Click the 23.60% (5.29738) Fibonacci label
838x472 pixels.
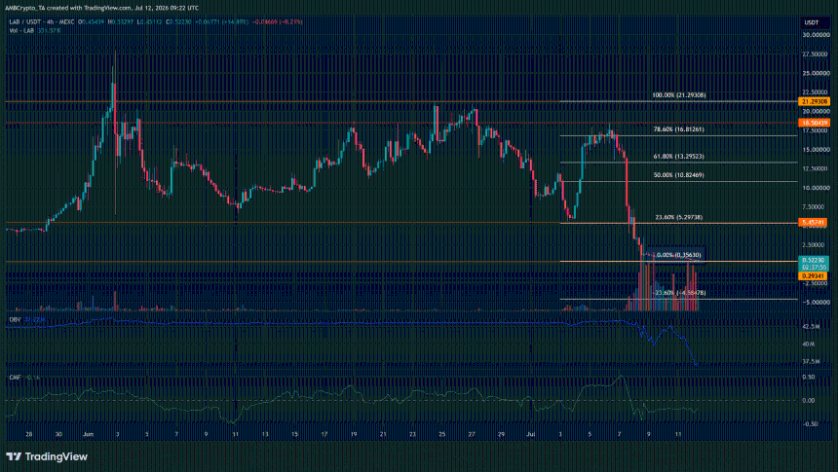click(679, 218)
